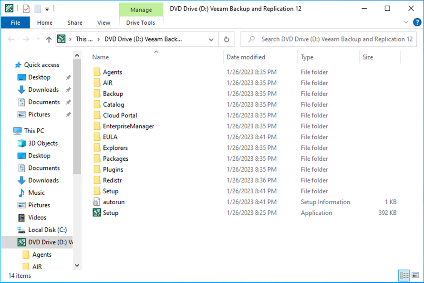Click the Veeam drive icon in title bar
Viewport: 424px width, 283px height.
click(9, 9)
